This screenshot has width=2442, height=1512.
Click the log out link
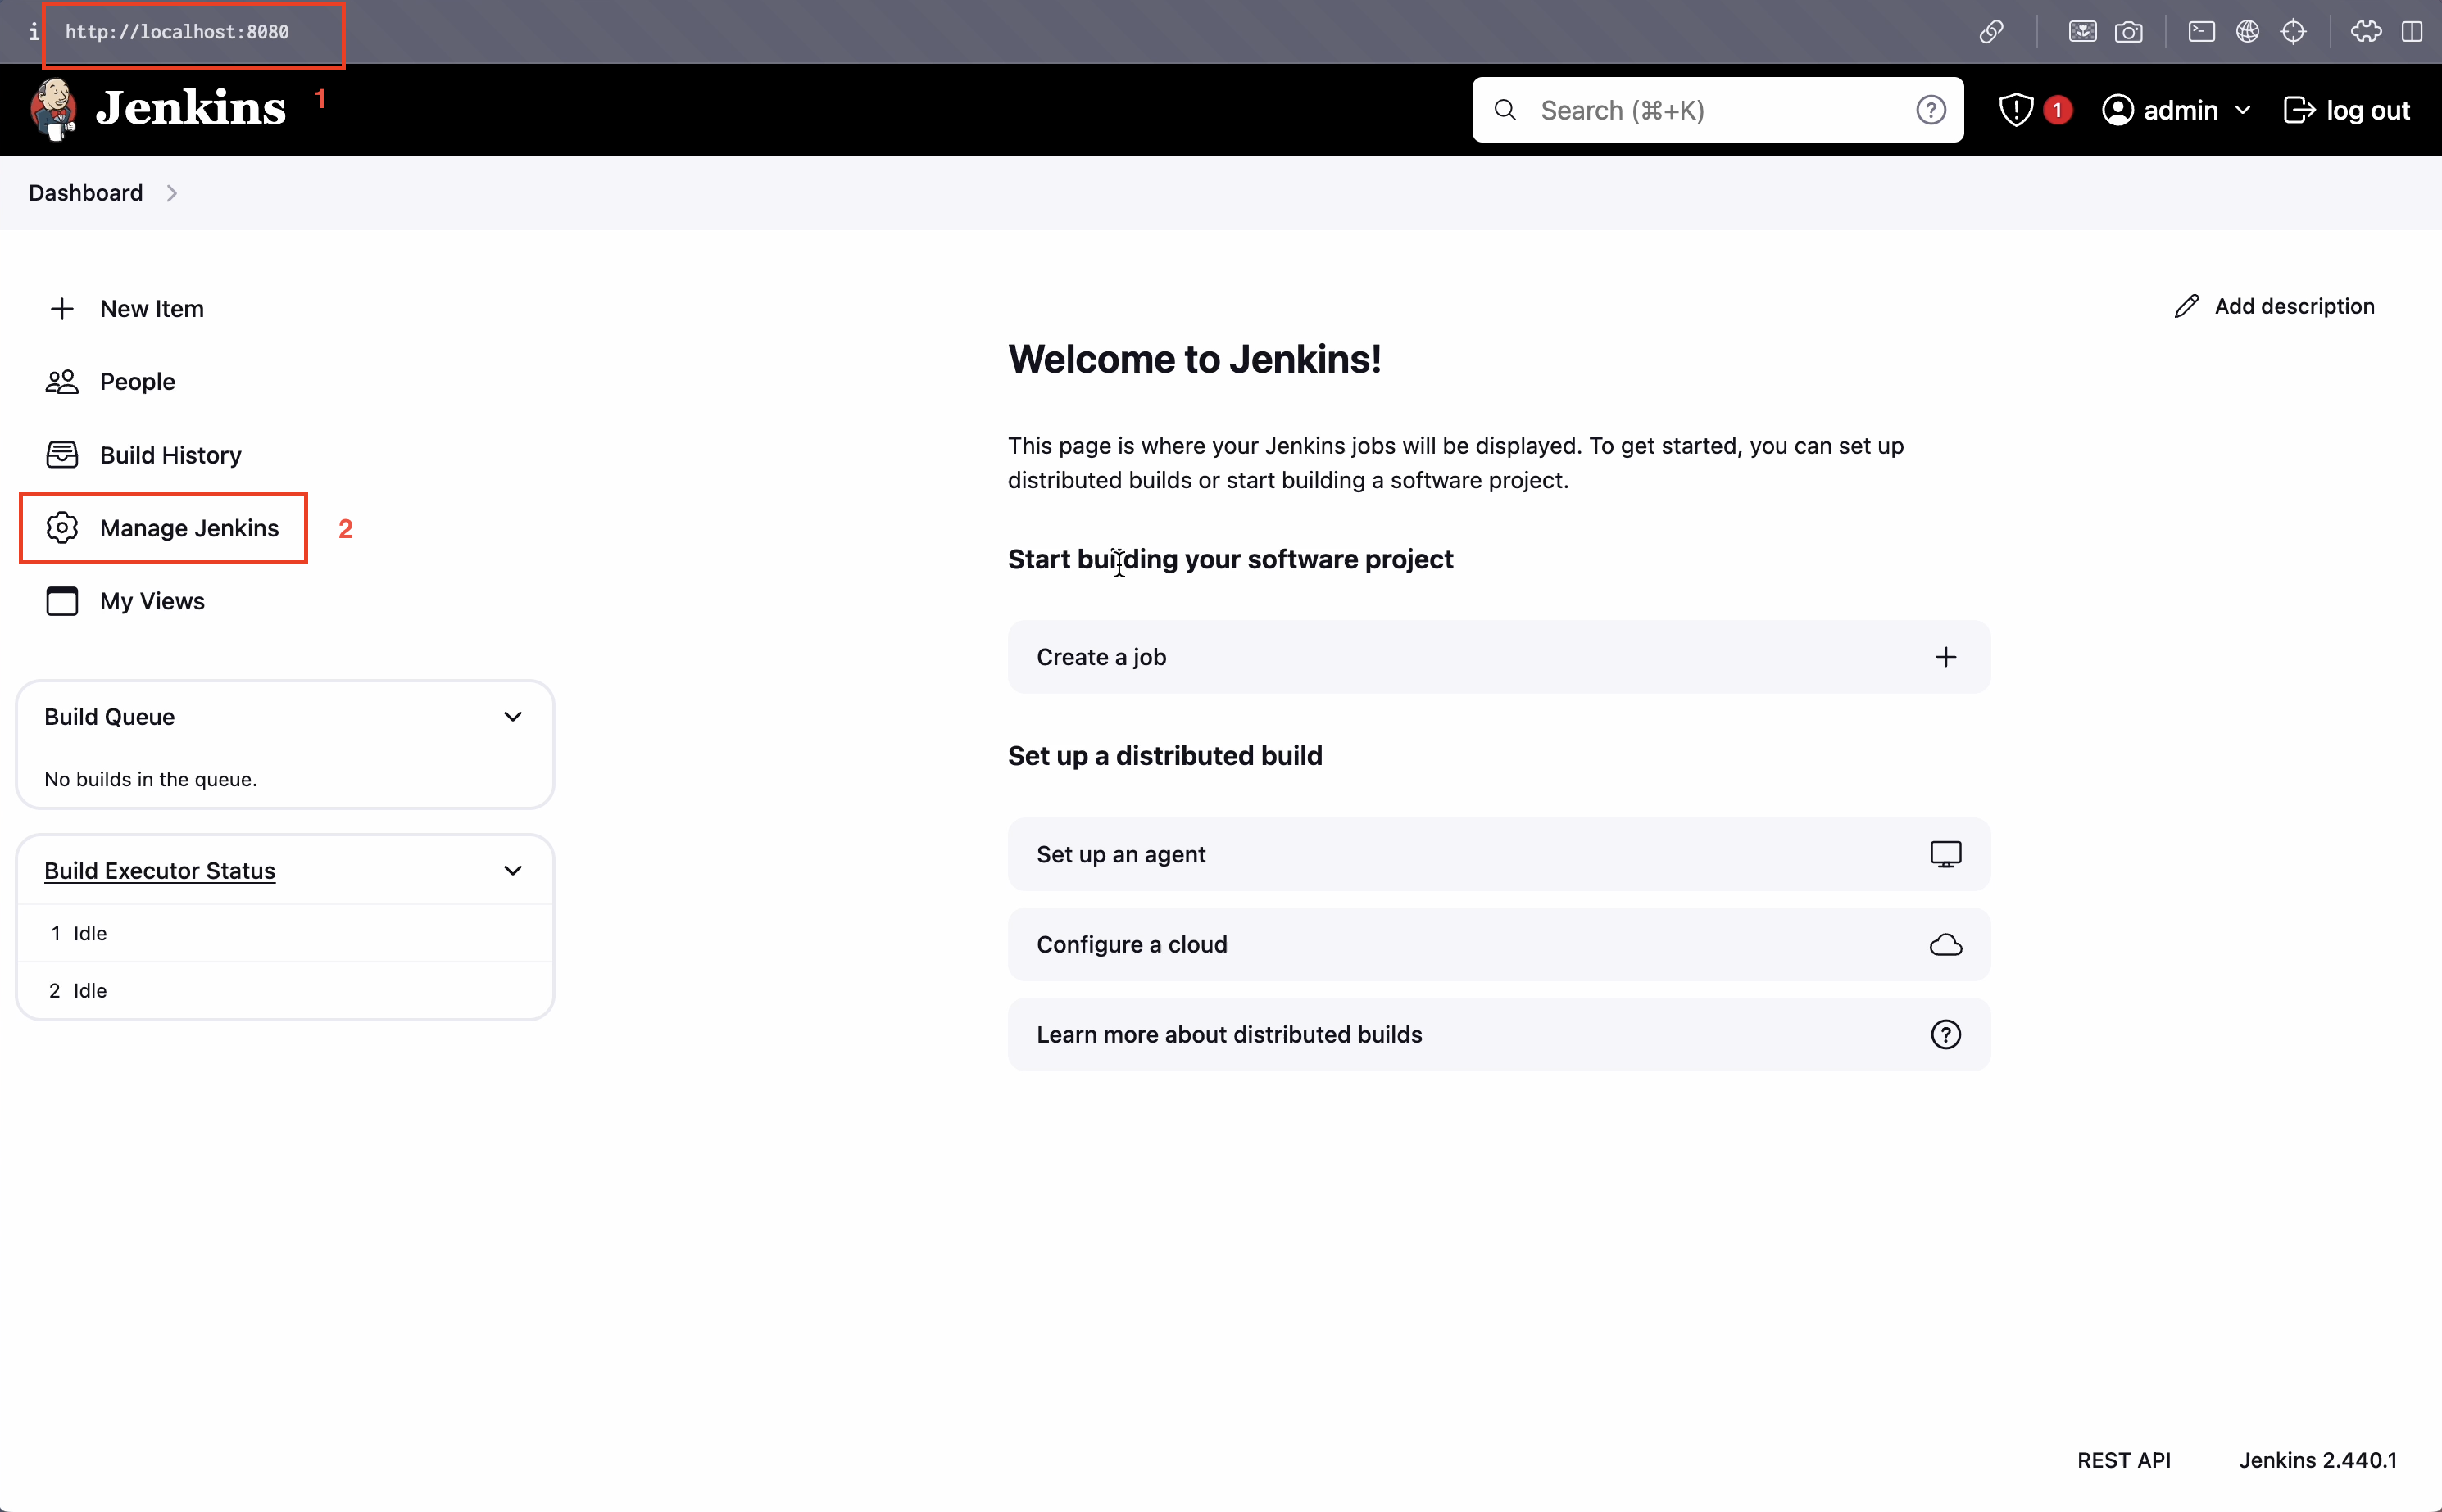point(2346,110)
